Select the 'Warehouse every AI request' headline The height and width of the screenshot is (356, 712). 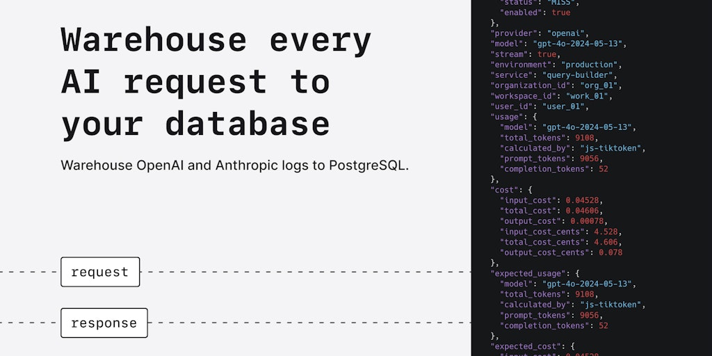coord(216,82)
